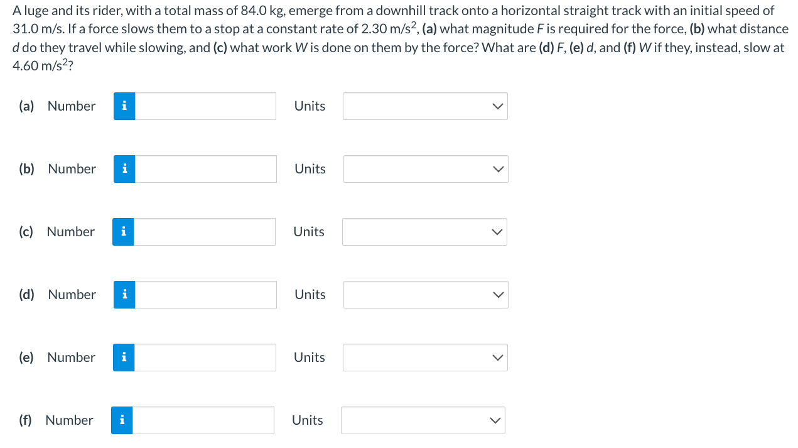The width and height of the screenshot is (798, 448).
Task: Activate the Number input for part (e)
Action: pos(205,358)
